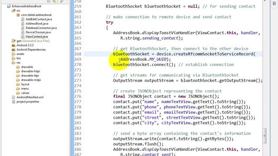Click the vertical scrollbar thumb of the editor

pos(265,136)
